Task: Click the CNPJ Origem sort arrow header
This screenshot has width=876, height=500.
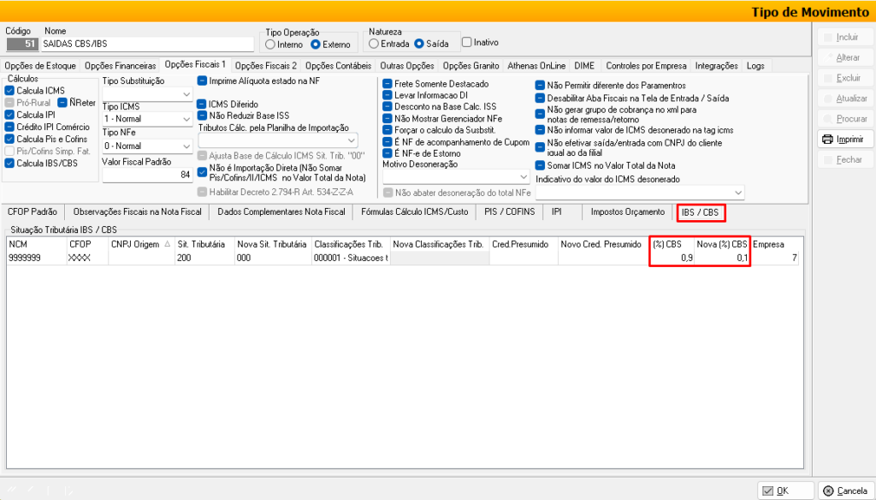Action: click(167, 244)
